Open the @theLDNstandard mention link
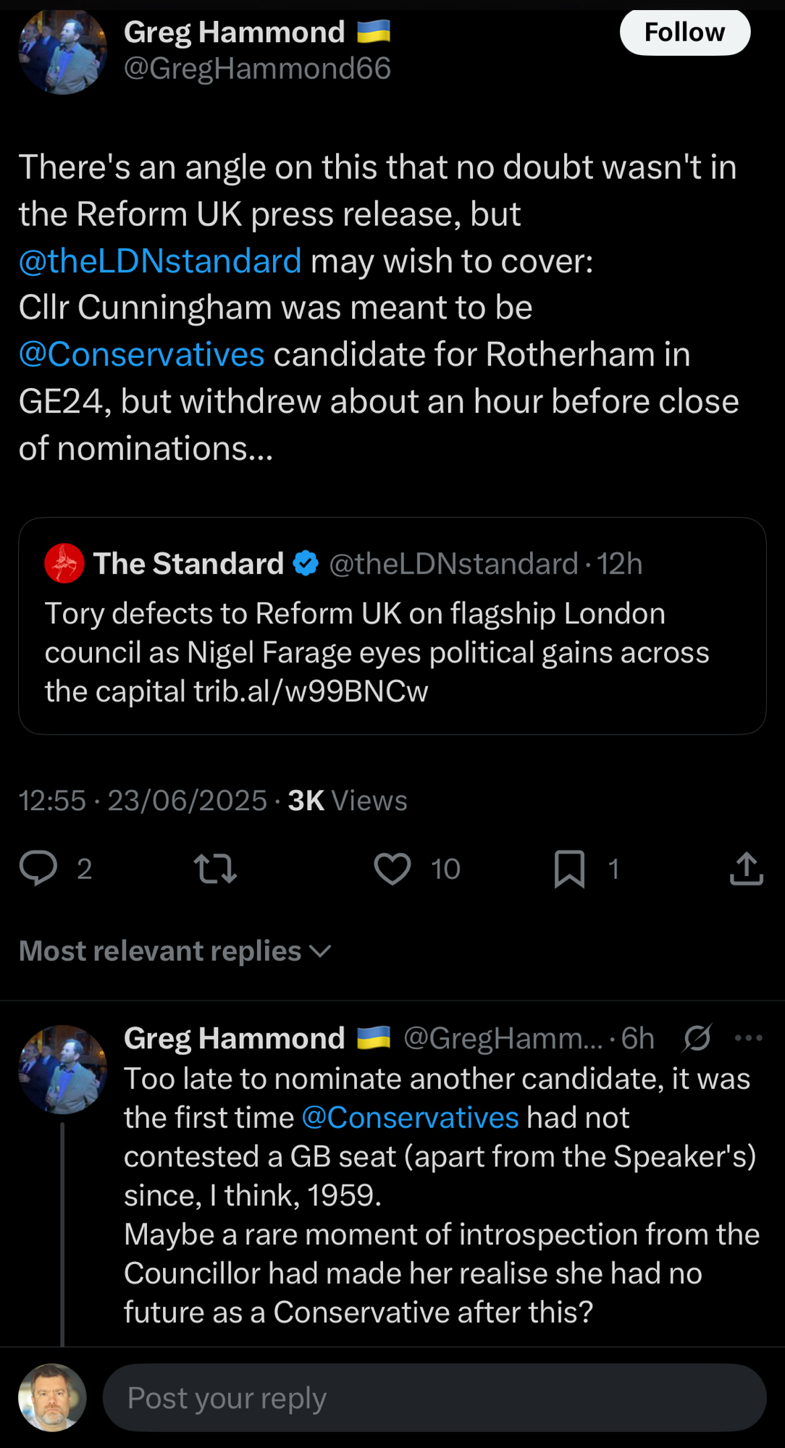The height and width of the screenshot is (1448, 785). (160, 261)
